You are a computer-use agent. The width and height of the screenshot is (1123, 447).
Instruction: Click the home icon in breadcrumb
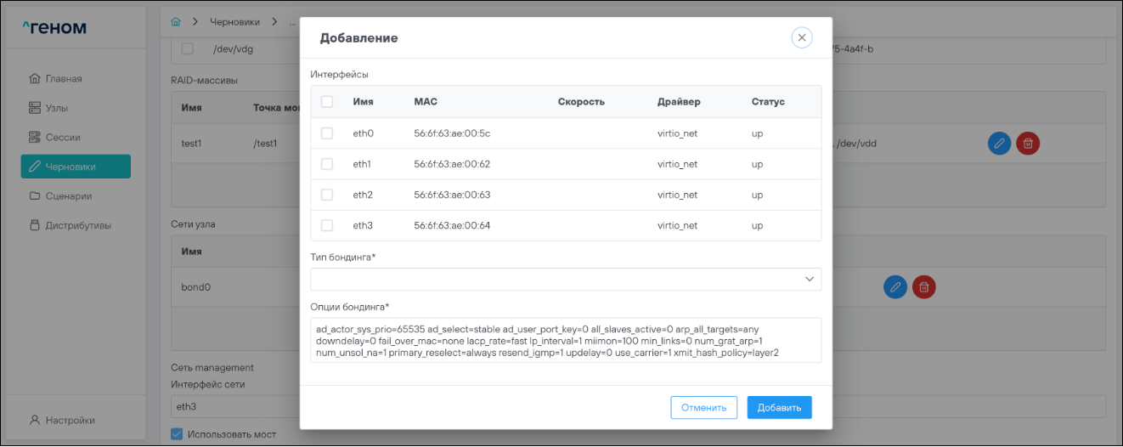[x=176, y=20]
